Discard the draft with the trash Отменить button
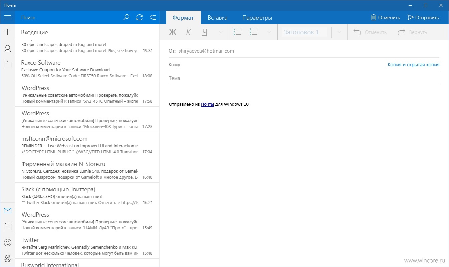The width and height of the screenshot is (449, 267). click(386, 18)
